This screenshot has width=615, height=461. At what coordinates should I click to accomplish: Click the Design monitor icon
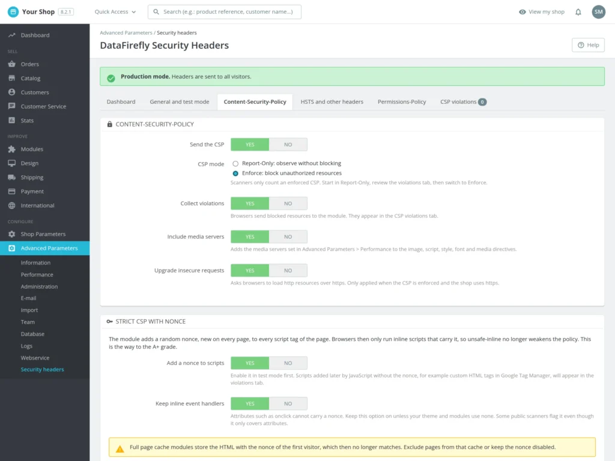point(12,163)
